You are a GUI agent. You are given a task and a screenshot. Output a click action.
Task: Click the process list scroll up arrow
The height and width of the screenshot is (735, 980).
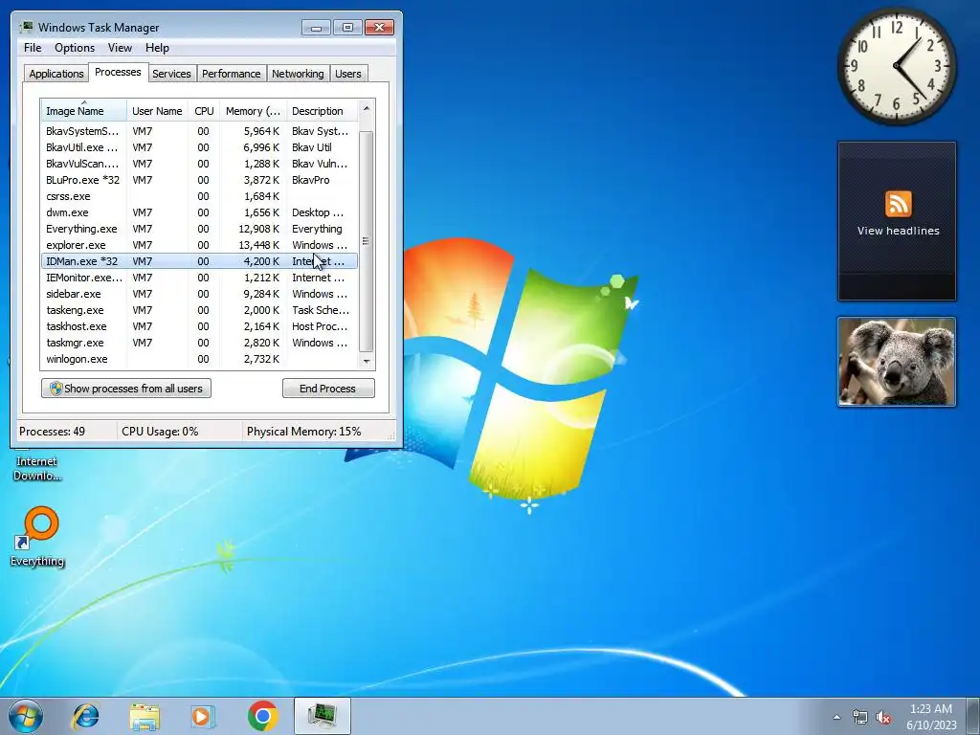(x=367, y=109)
